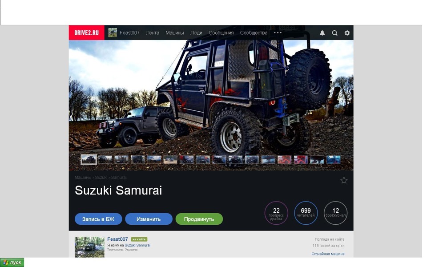Viewport: 427px width, 267px height.
Task: Click the Изменить button
Action: [149, 219]
